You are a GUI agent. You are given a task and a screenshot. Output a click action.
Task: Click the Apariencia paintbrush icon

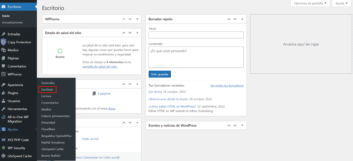point(3,85)
